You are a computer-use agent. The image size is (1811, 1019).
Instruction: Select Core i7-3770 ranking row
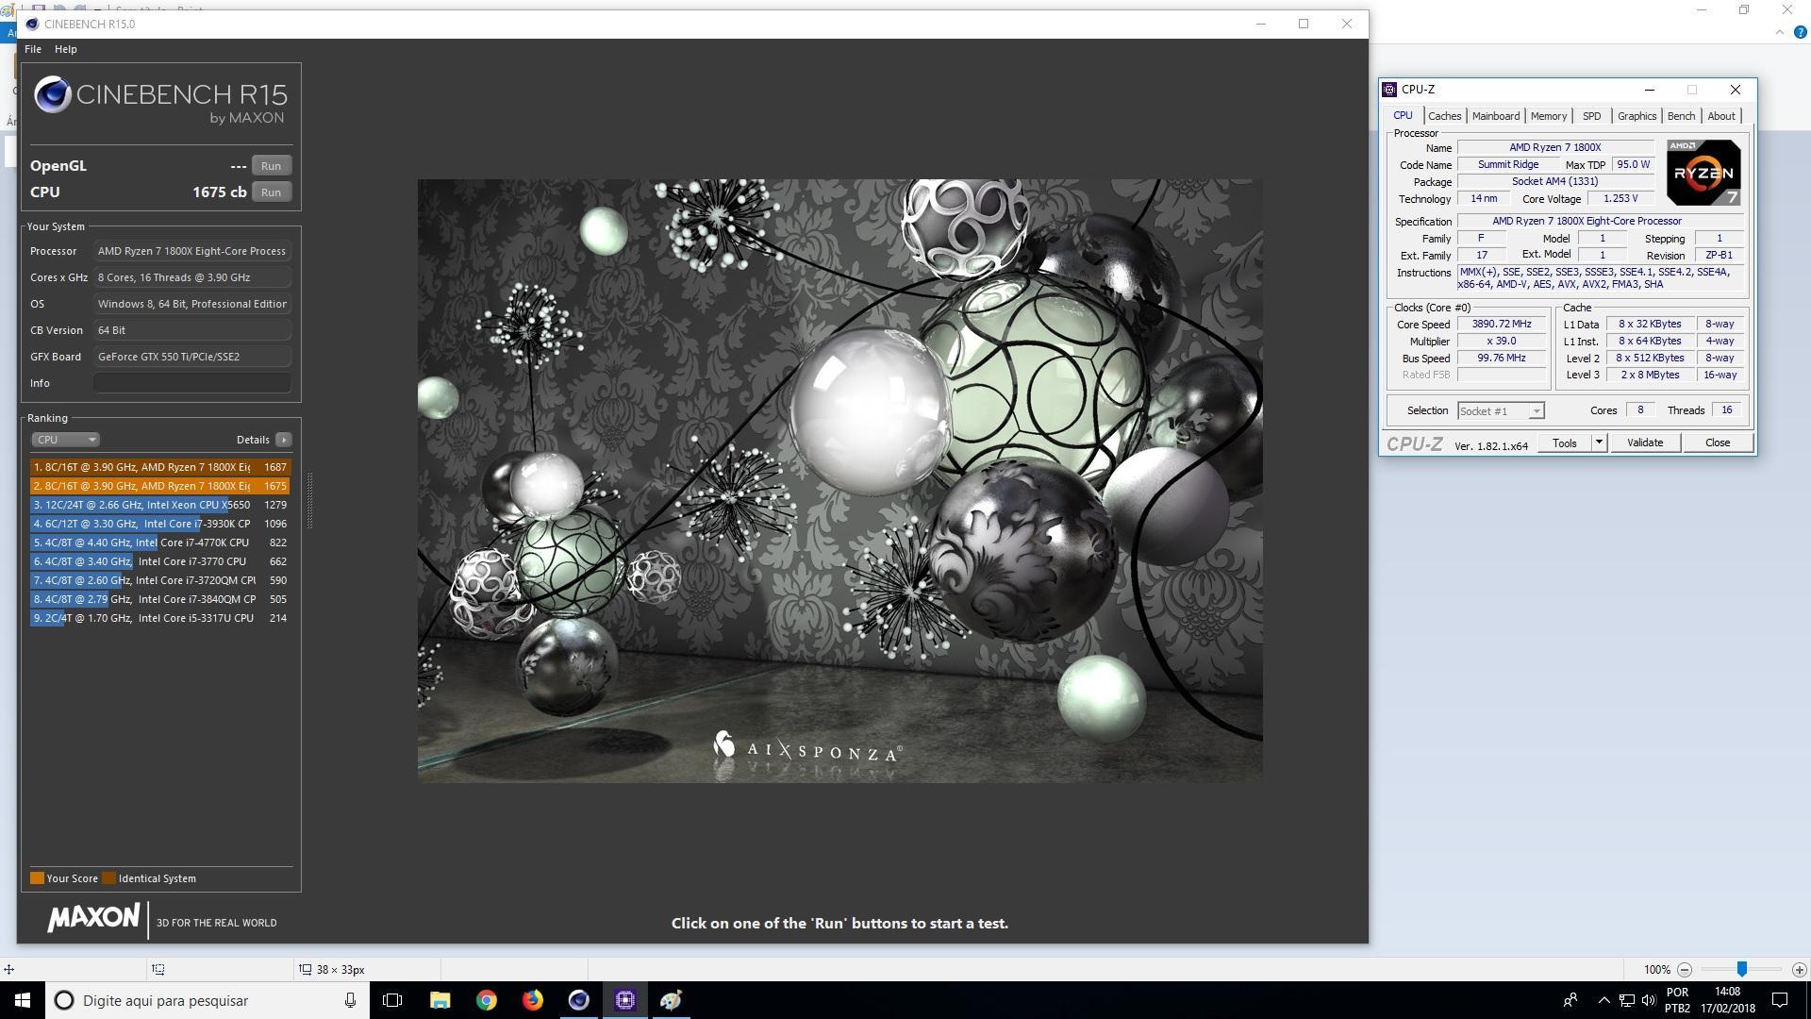coord(159,561)
